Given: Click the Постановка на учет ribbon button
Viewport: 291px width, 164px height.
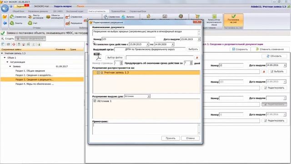Looking at the screenshot, I should click(233, 20).
